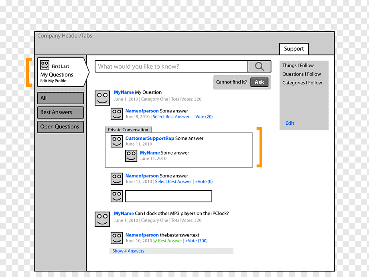Click avatar next to the empty reply box
Screen dimensions: 369x277
[x=117, y=196]
